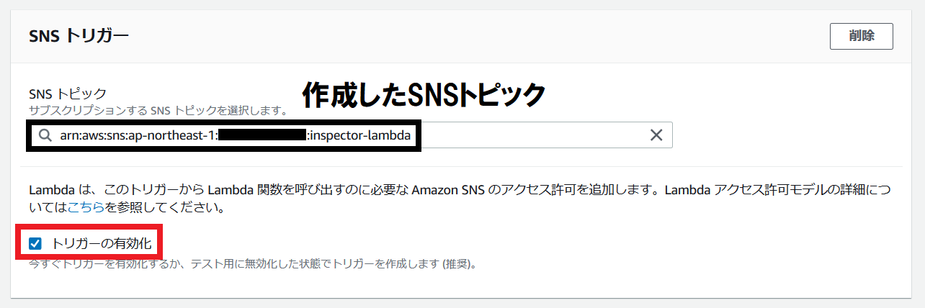925x308 pixels.
Task: Clear the SNS topic field with X icon
Action: 656,135
